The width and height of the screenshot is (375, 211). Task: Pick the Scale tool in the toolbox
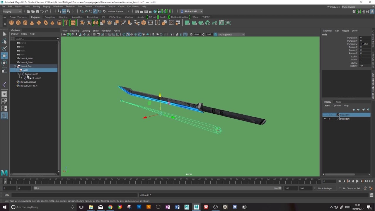coord(4,70)
